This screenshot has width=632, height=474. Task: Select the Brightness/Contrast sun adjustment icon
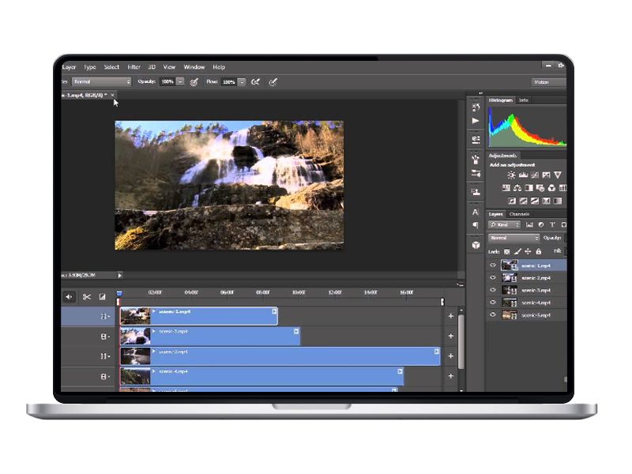click(511, 175)
